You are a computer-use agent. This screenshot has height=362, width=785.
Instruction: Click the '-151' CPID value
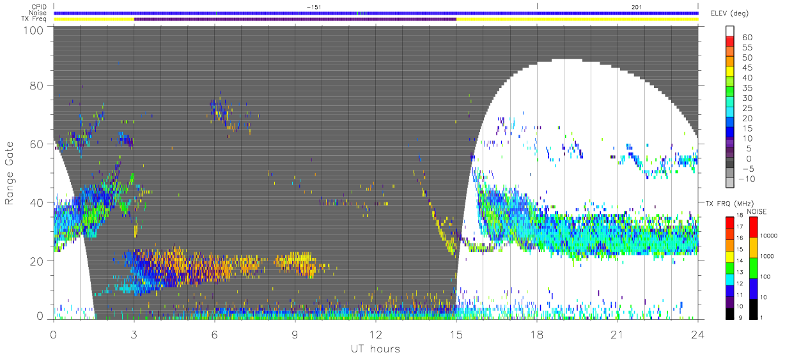pyautogui.click(x=313, y=6)
